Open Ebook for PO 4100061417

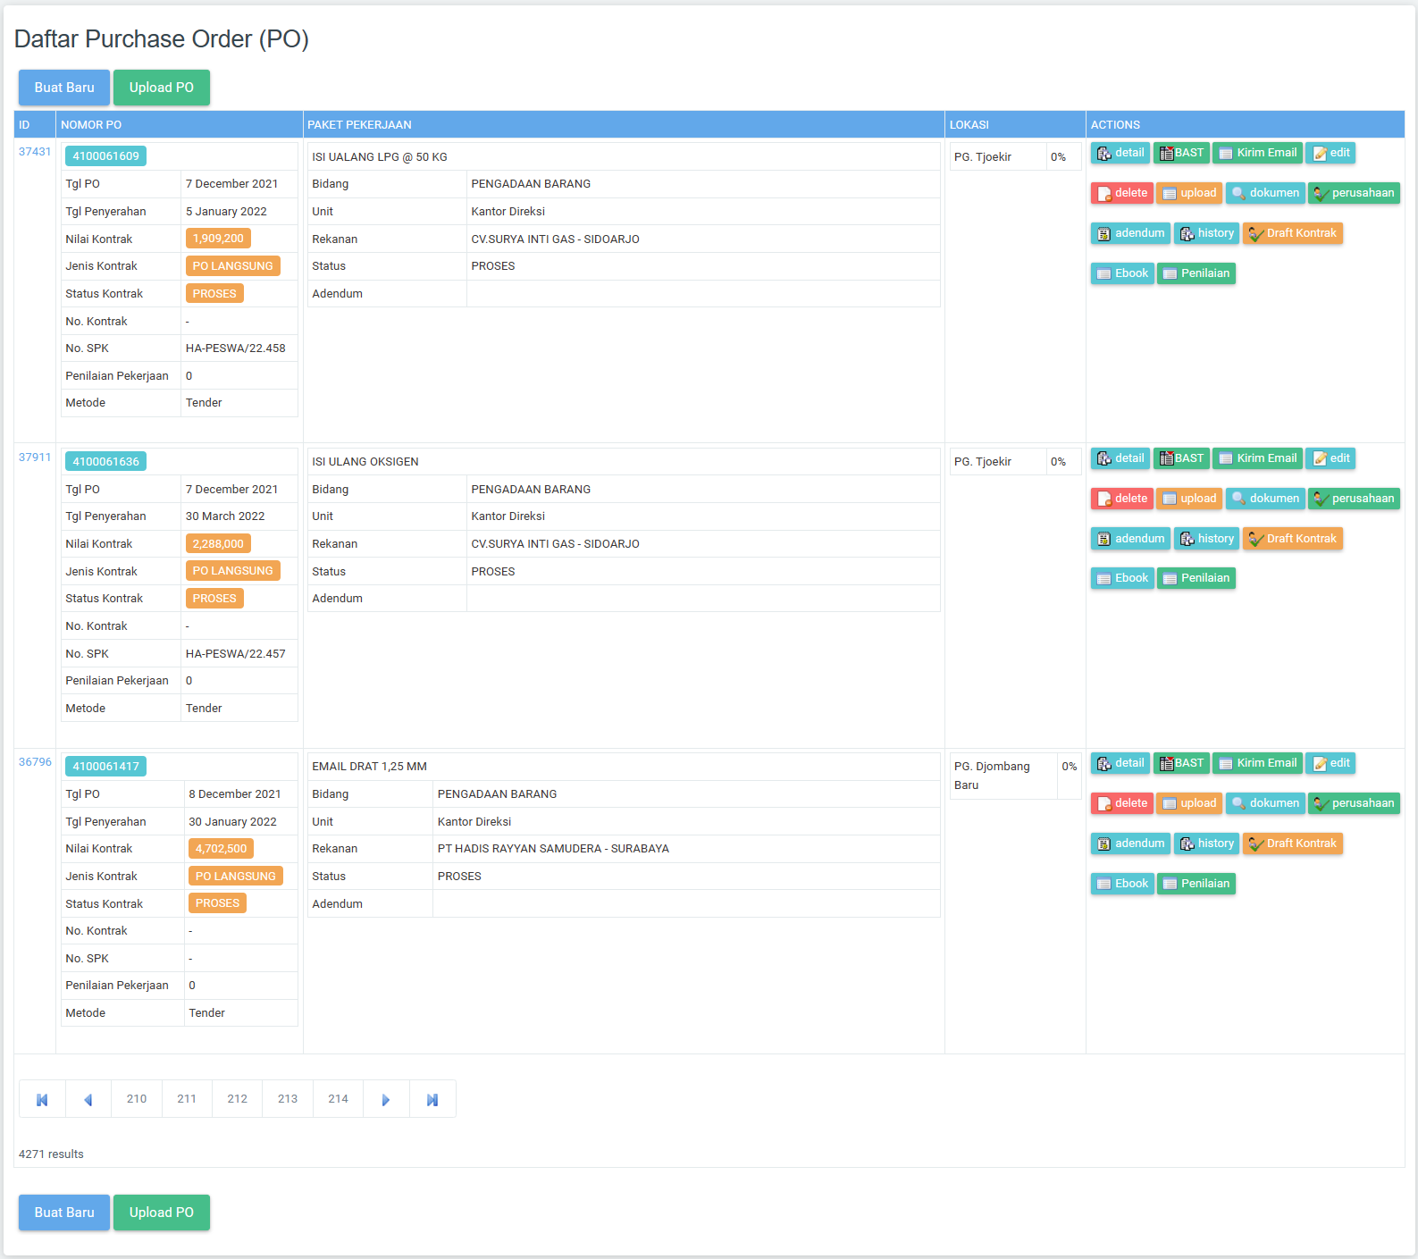[x=1122, y=884]
